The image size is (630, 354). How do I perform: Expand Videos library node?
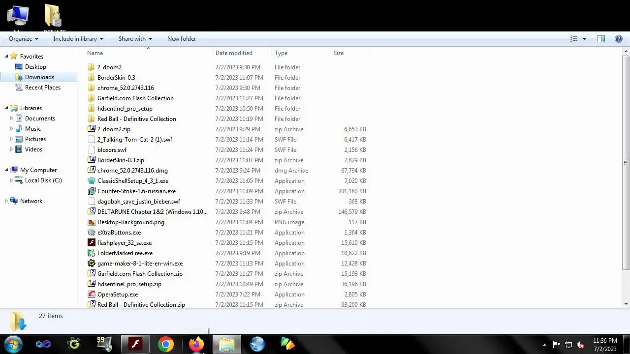coord(12,149)
